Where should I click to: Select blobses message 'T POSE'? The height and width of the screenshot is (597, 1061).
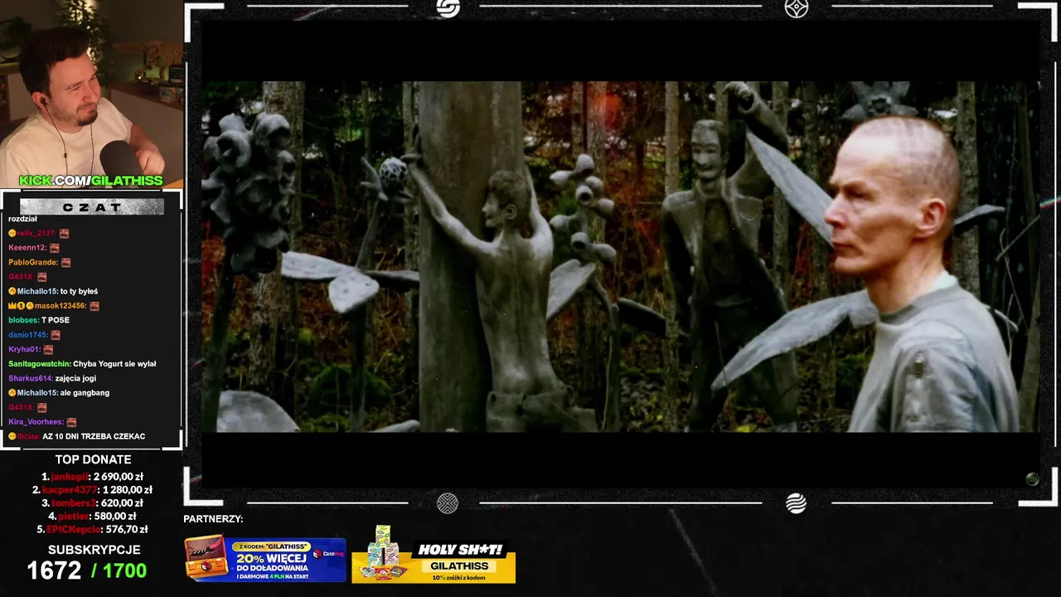[56, 320]
